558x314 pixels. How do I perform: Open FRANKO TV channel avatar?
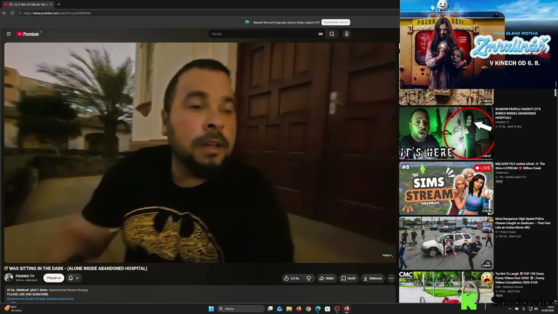pos(9,278)
